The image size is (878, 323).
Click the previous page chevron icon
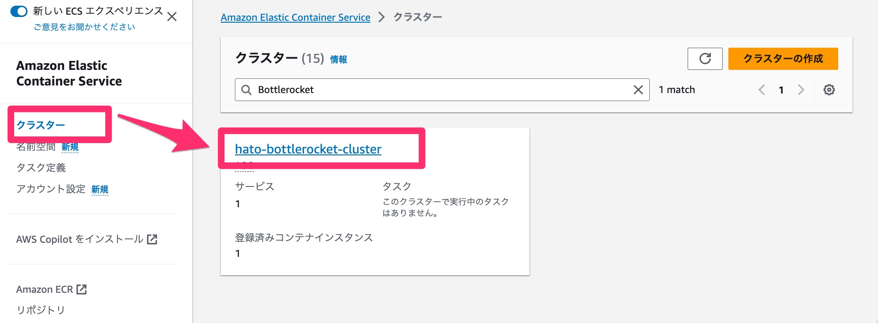[x=762, y=89]
